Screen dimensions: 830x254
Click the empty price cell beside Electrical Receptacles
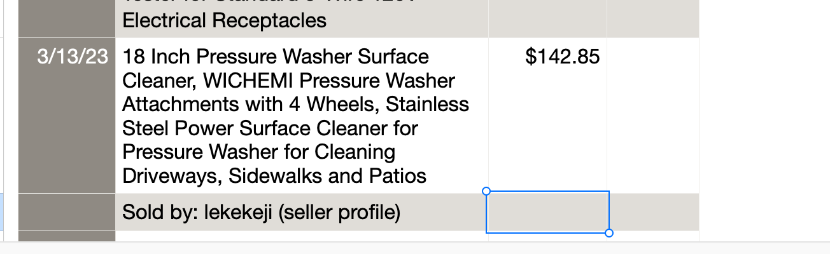coord(547,18)
